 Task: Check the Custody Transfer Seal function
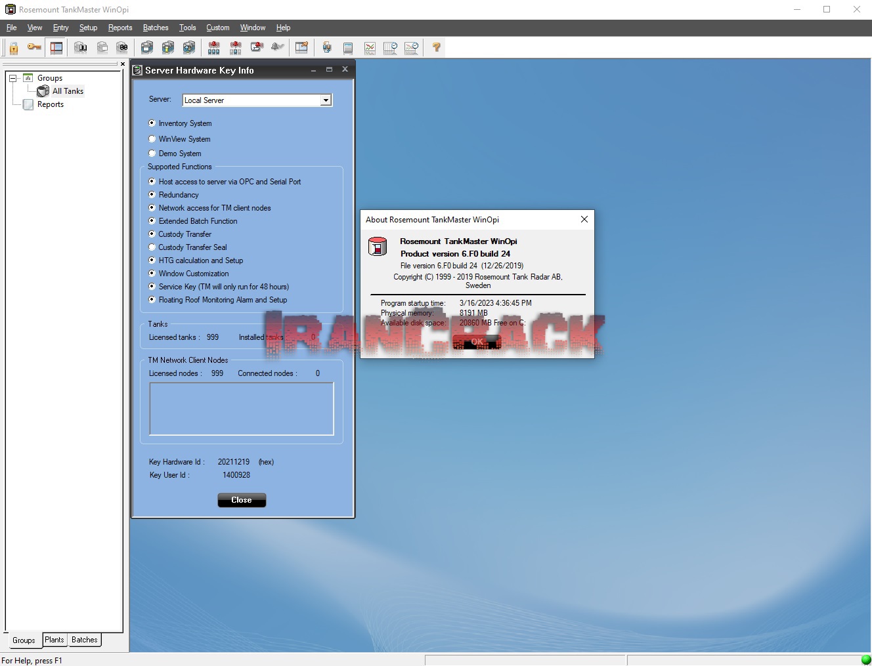pos(151,247)
